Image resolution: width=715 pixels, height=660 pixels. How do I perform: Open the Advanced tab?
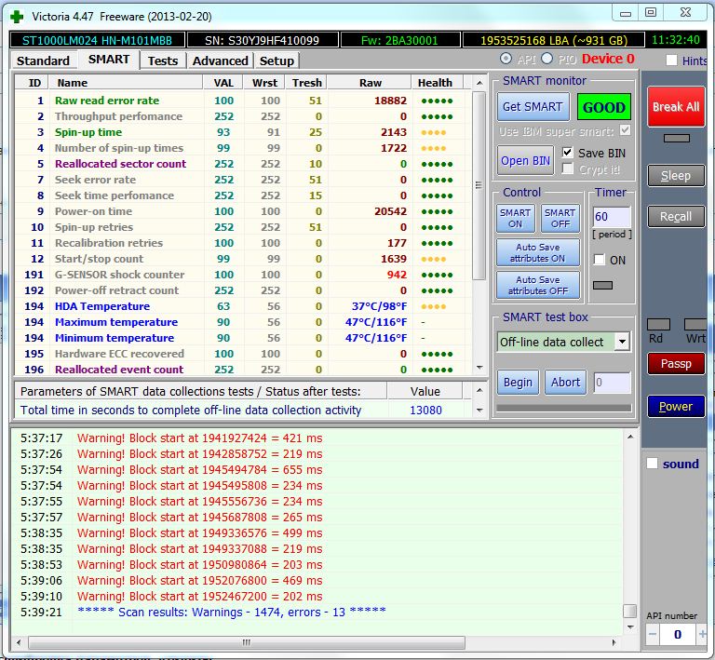220,61
